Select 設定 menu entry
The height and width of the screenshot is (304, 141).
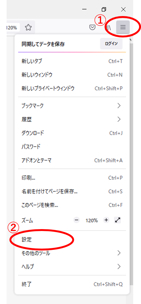pyautogui.click(x=72, y=239)
